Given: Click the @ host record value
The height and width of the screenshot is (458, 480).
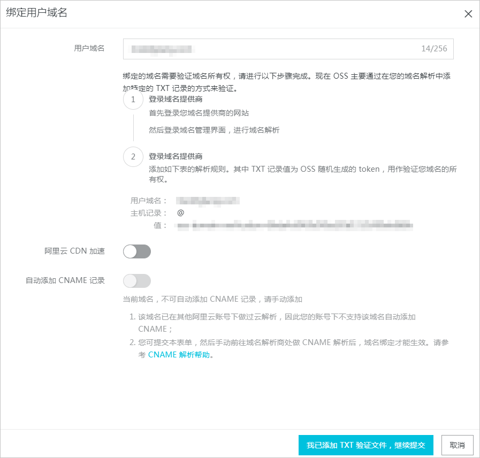Looking at the screenshot, I should click(x=181, y=213).
